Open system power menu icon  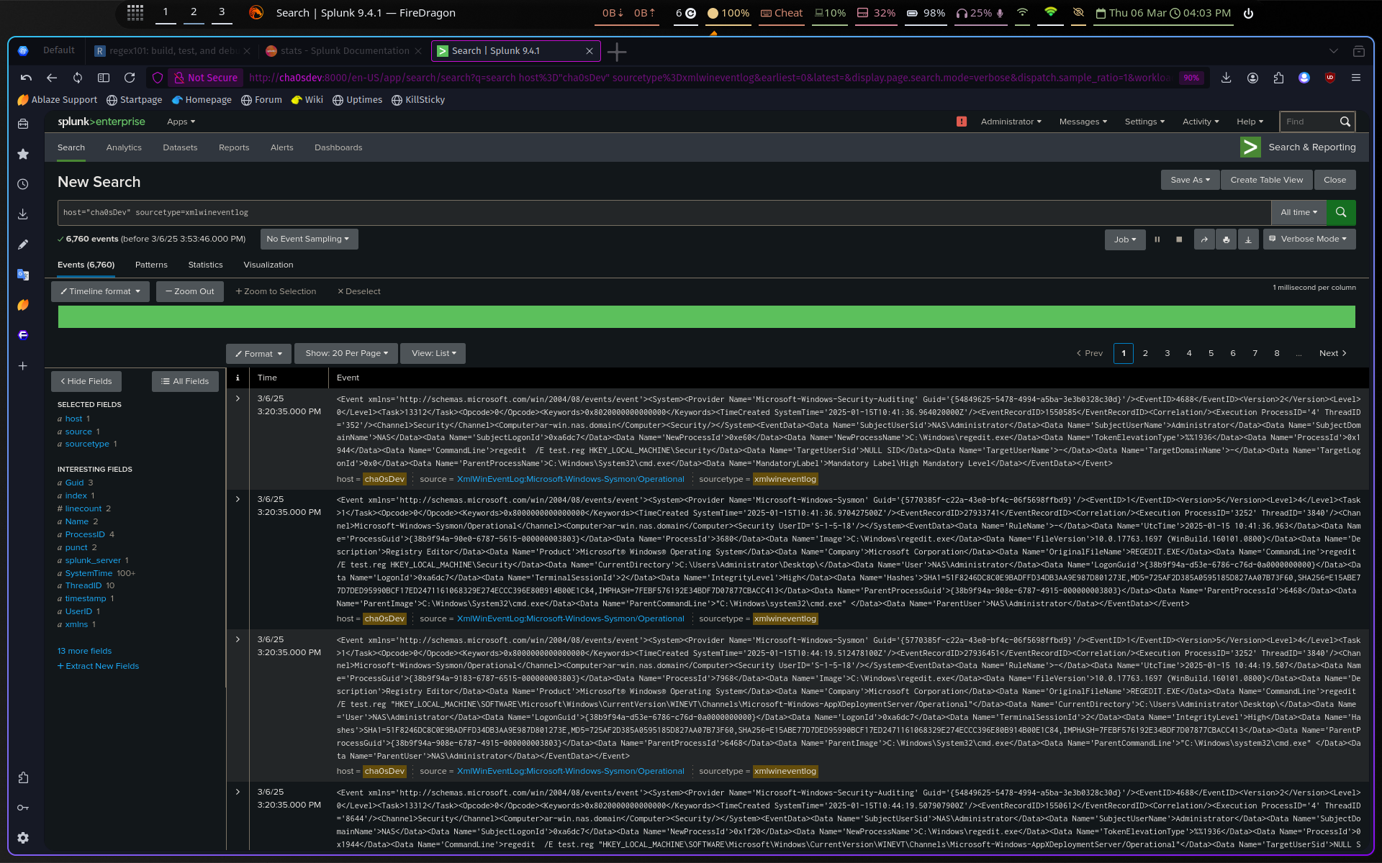click(x=1249, y=13)
